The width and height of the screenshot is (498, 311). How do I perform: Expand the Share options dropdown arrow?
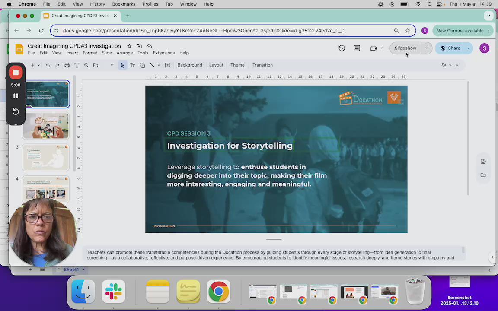tap(468, 48)
